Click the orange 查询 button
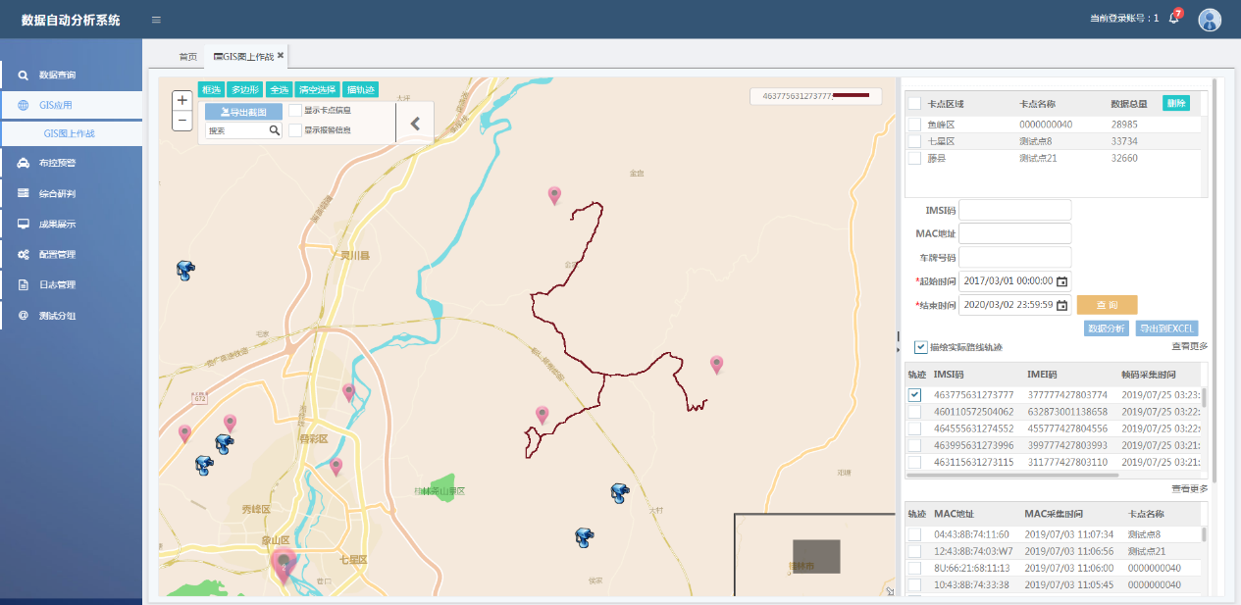This screenshot has width=1241, height=605. [x=1107, y=305]
